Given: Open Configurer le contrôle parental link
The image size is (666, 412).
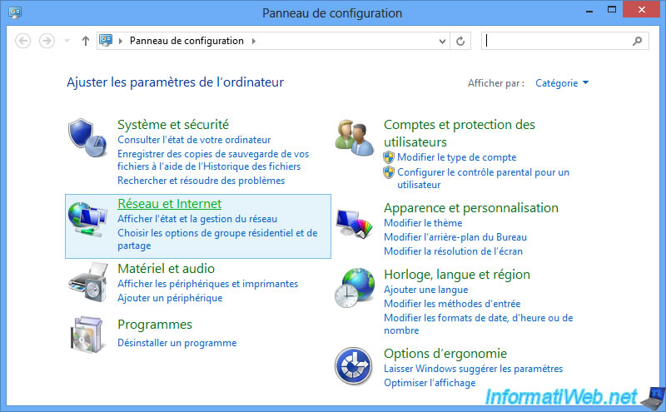Looking at the screenshot, I should 483,178.
